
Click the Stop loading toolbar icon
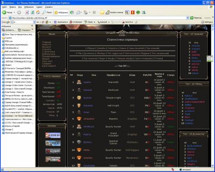pyautogui.click(x=27, y=12)
